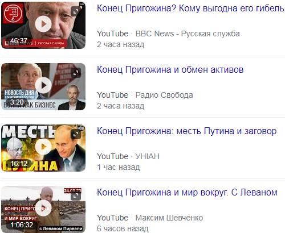This screenshot has height=233, width=285.
Task: Open link 'Конец Пригожина и обмен активов'
Action: click(170, 69)
